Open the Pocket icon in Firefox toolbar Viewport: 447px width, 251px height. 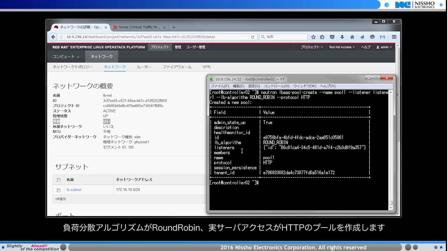(x=332, y=37)
